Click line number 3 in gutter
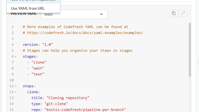Viewport: 199px width, 112px height. coord(12,39)
